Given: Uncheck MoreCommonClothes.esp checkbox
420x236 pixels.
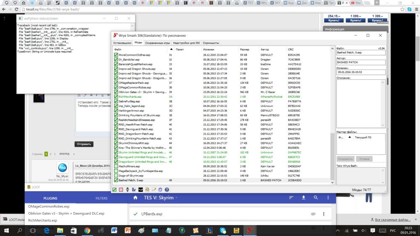Looking at the screenshot, I should click(116, 55).
